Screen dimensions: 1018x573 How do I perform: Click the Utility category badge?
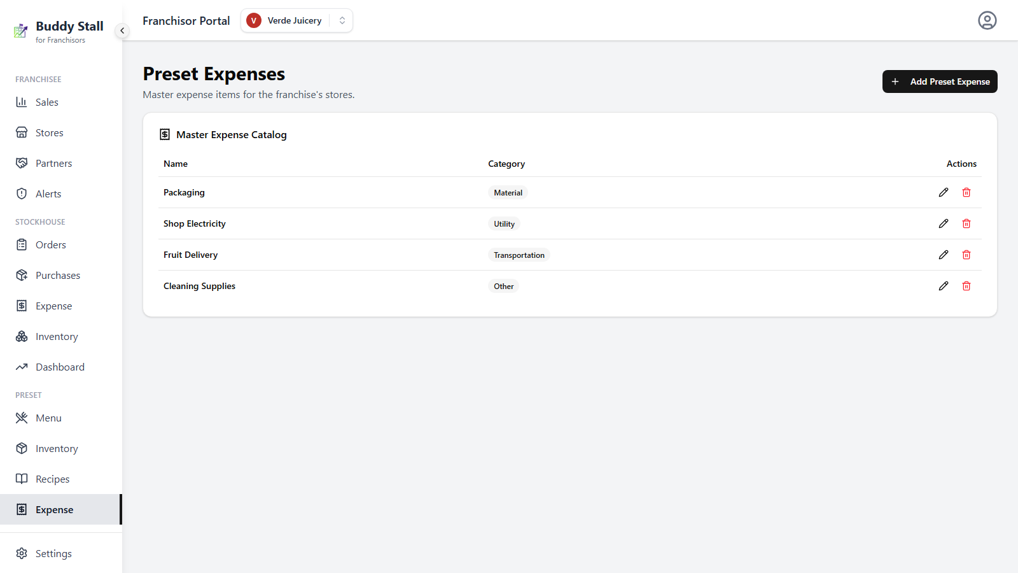click(x=504, y=223)
